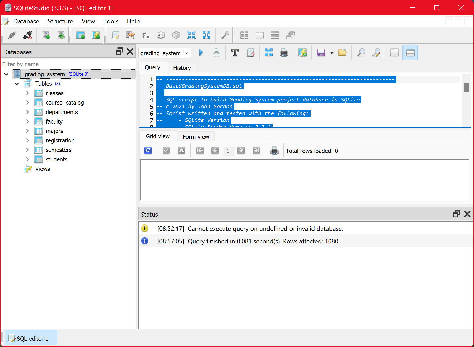The image size is (474, 347).
Task: Open a new SQL editor with toolbar icon
Action: (115, 35)
